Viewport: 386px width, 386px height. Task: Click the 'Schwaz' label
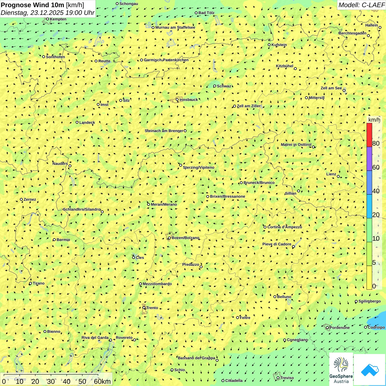pos(224,86)
